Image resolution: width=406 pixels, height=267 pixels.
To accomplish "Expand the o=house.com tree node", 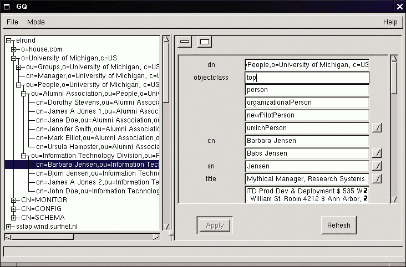I will (14, 50).
